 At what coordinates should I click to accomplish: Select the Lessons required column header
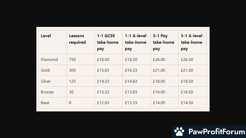(x=77, y=39)
